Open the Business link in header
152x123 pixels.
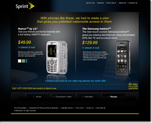[101, 3]
